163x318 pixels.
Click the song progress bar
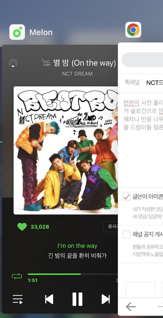click(73, 274)
